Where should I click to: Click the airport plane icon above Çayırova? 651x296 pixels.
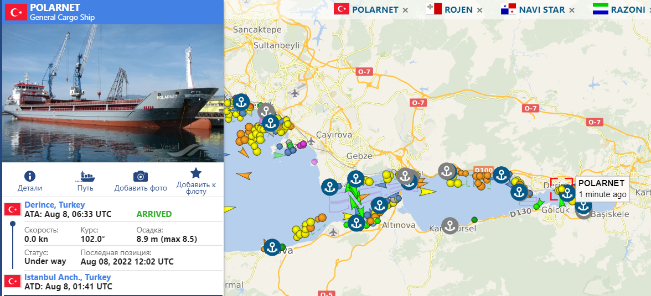coord(295,93)
